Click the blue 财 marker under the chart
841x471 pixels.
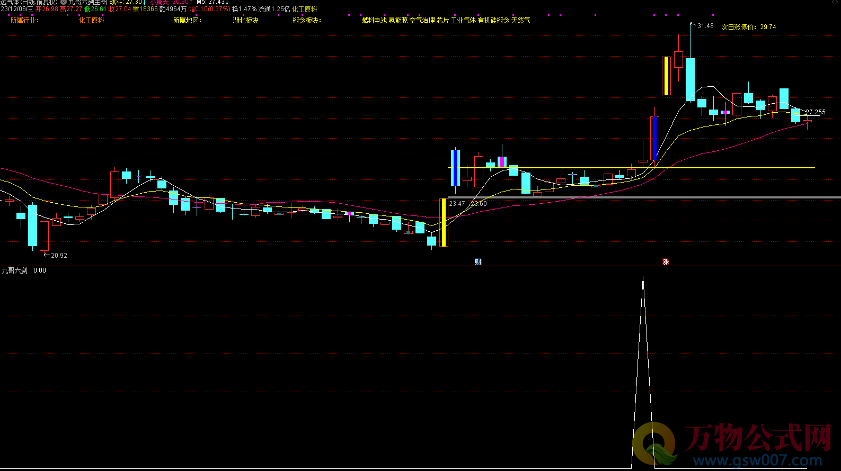478,262
